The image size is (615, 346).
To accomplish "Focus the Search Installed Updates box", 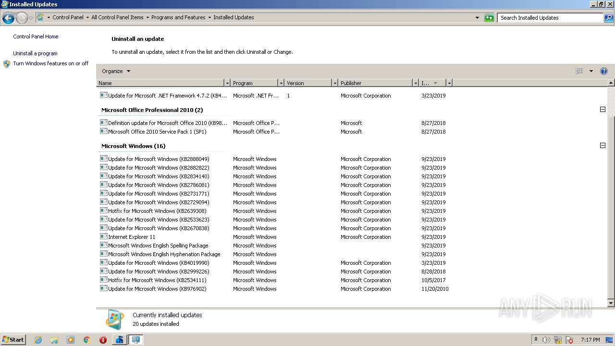I will pyautogui.click(x=550, y=18).
